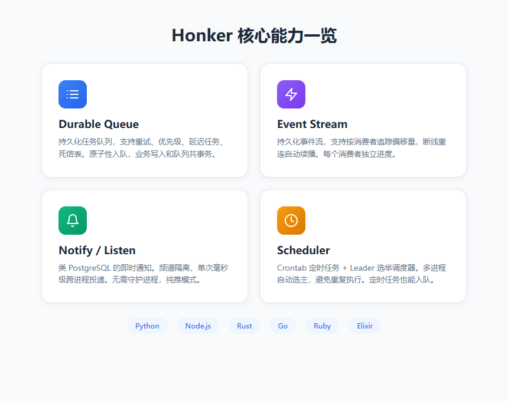Click the Durable Queue title text
The width and height of the screenshot is (508, 401).
coord(99,124)
